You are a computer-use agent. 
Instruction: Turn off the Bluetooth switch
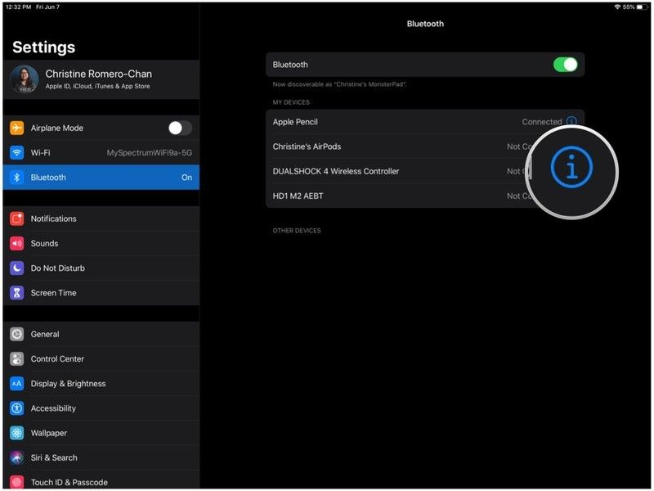565,65
